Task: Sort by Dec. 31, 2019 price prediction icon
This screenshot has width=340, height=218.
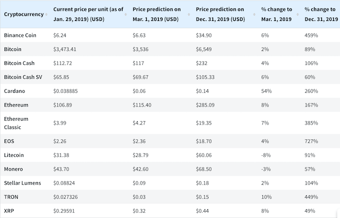Action: 254,14
